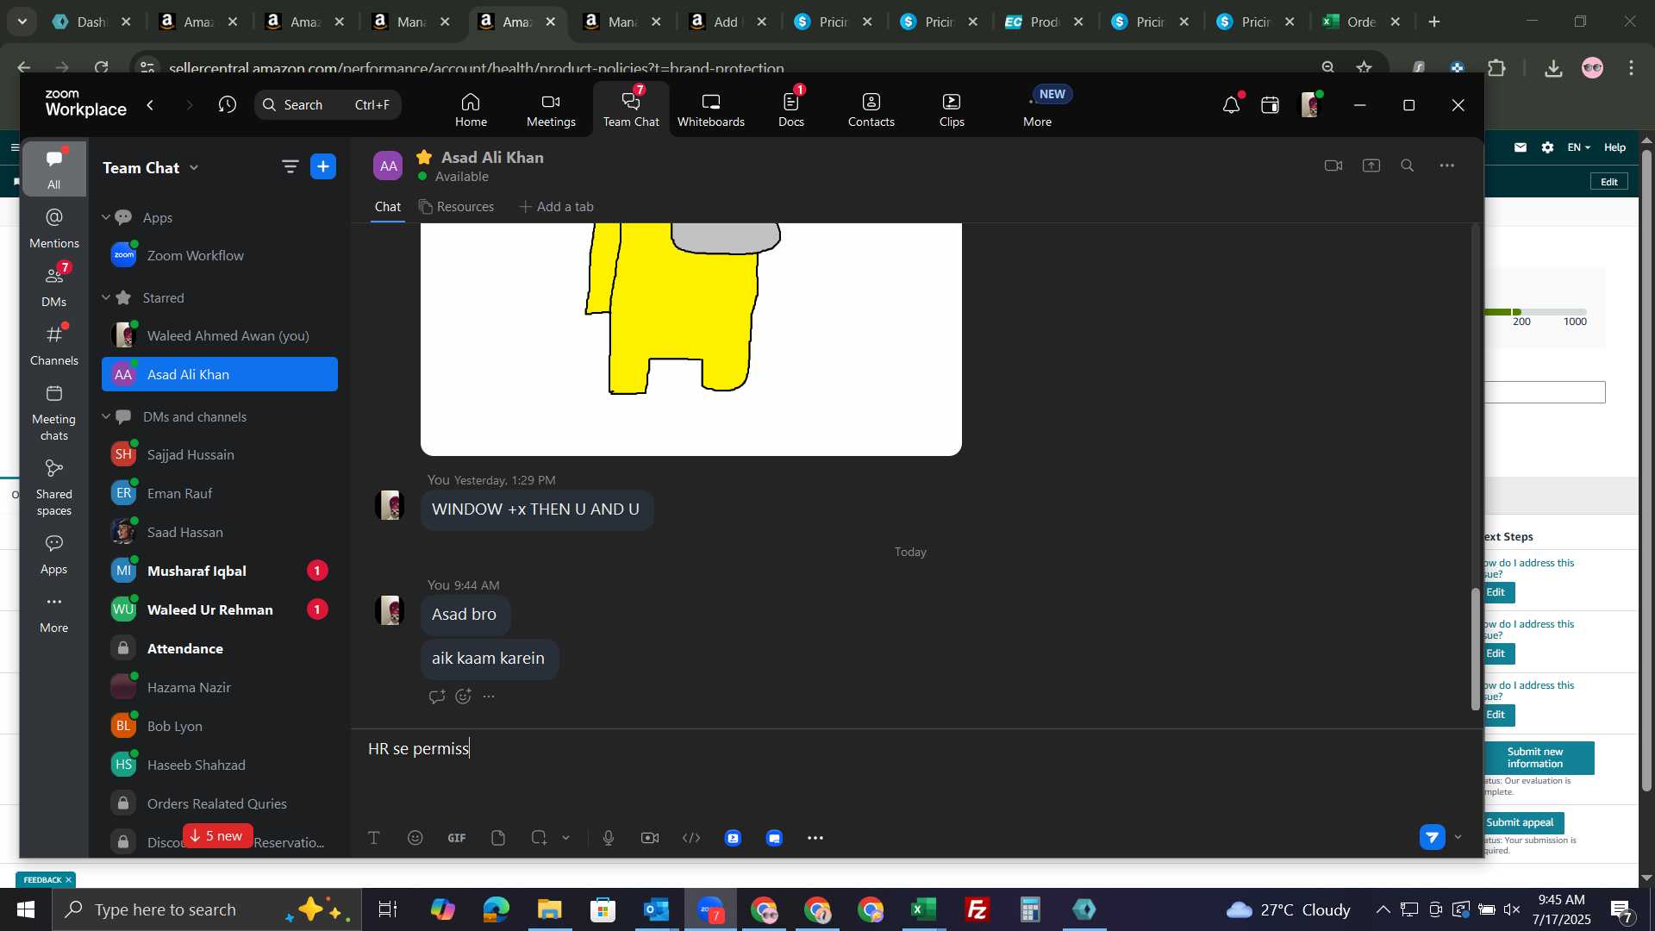Open the Clips tab
1655x931 pixels.
coord(952,109)
